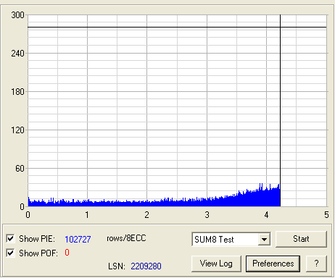Click the Show POF label text
This screenshot has height=278, width=335.
coord(38,253)
